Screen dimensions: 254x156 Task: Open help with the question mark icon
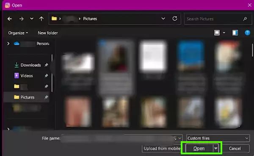pyautogui.click(x=247, y=33)
